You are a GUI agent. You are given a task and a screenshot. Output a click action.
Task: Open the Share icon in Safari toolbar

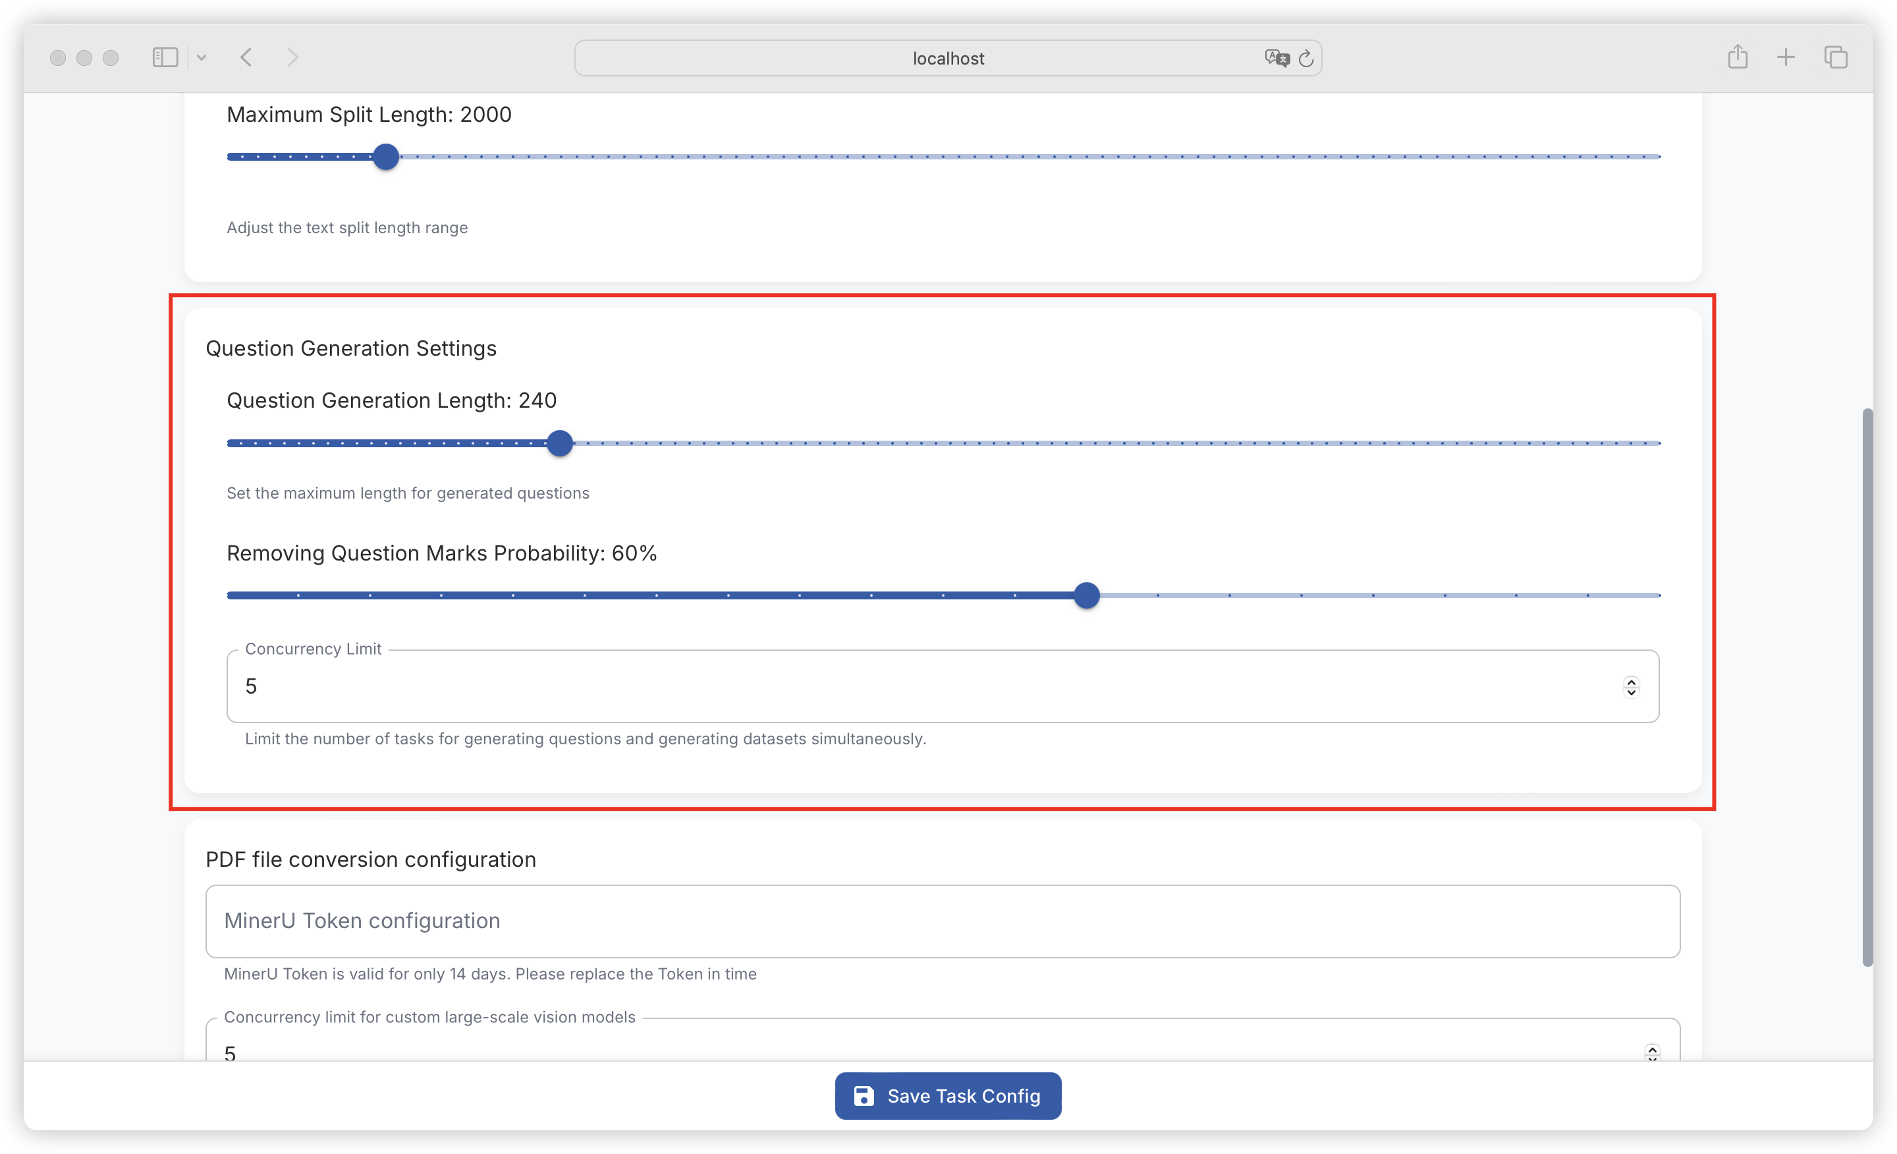pos(1737,57)
